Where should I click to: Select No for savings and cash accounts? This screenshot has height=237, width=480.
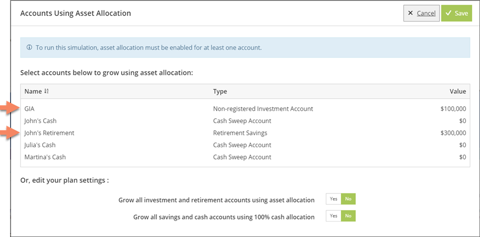pyautogui.click(x=348, y=216)
